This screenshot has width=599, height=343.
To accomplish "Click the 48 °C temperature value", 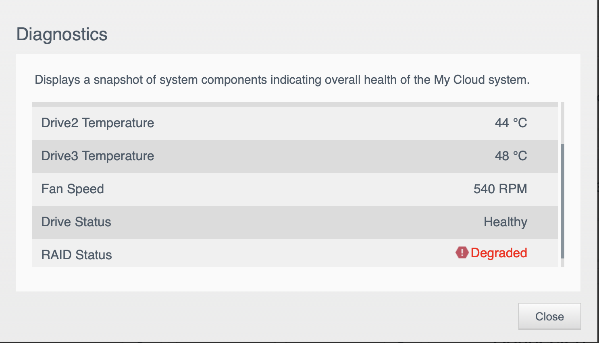I will (x=511, y=156).
